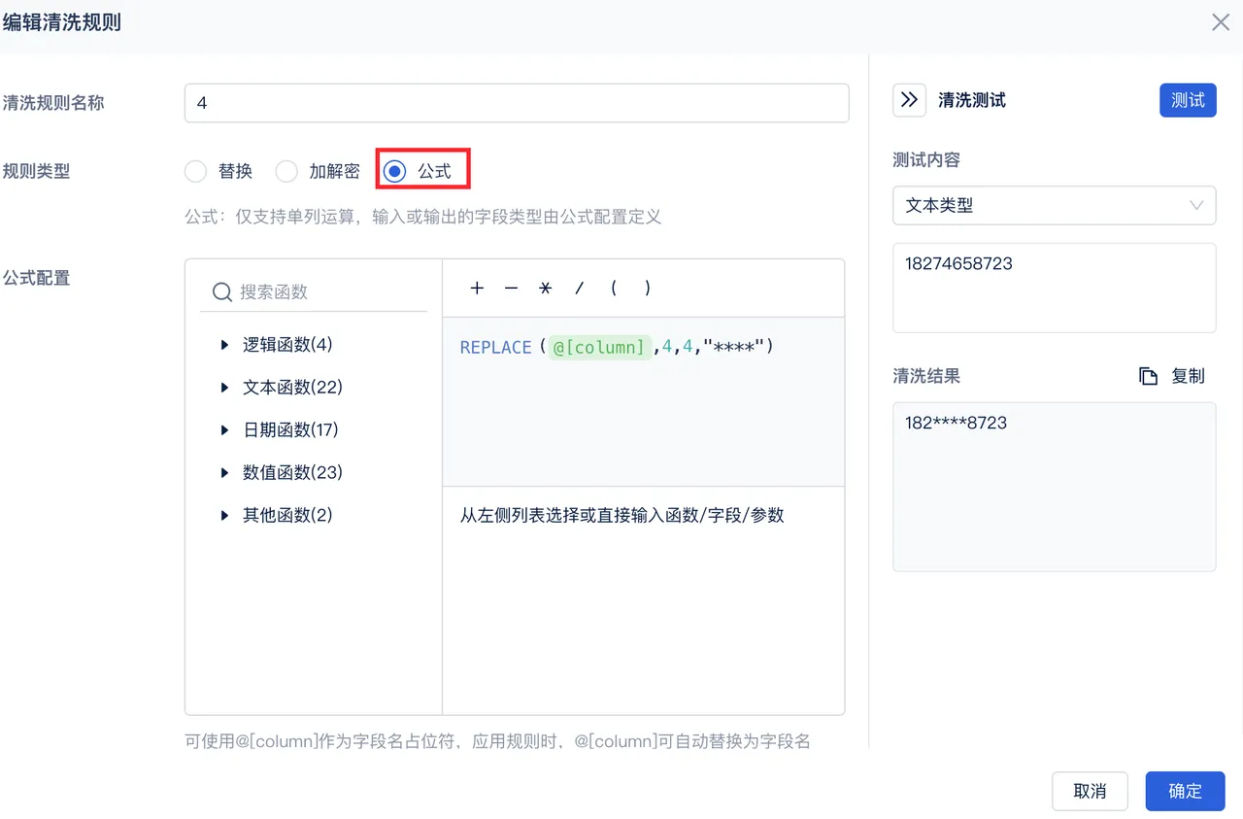Screen dimensions: 1243x819
Task: Click the REPLACE function name in formula
Action: (495, 347)
